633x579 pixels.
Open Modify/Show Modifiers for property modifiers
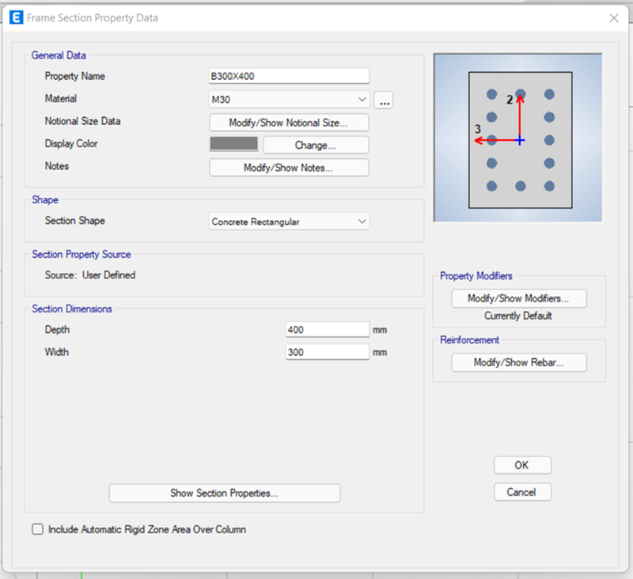coord(519,298)
